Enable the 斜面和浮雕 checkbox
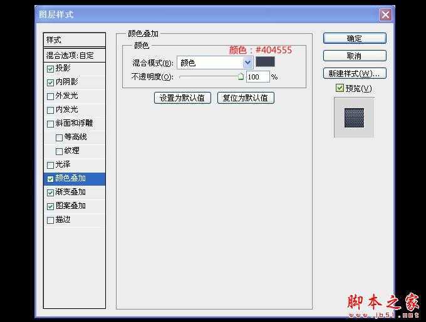The height and width of the screenshot is (322, 426). point(50,124)
